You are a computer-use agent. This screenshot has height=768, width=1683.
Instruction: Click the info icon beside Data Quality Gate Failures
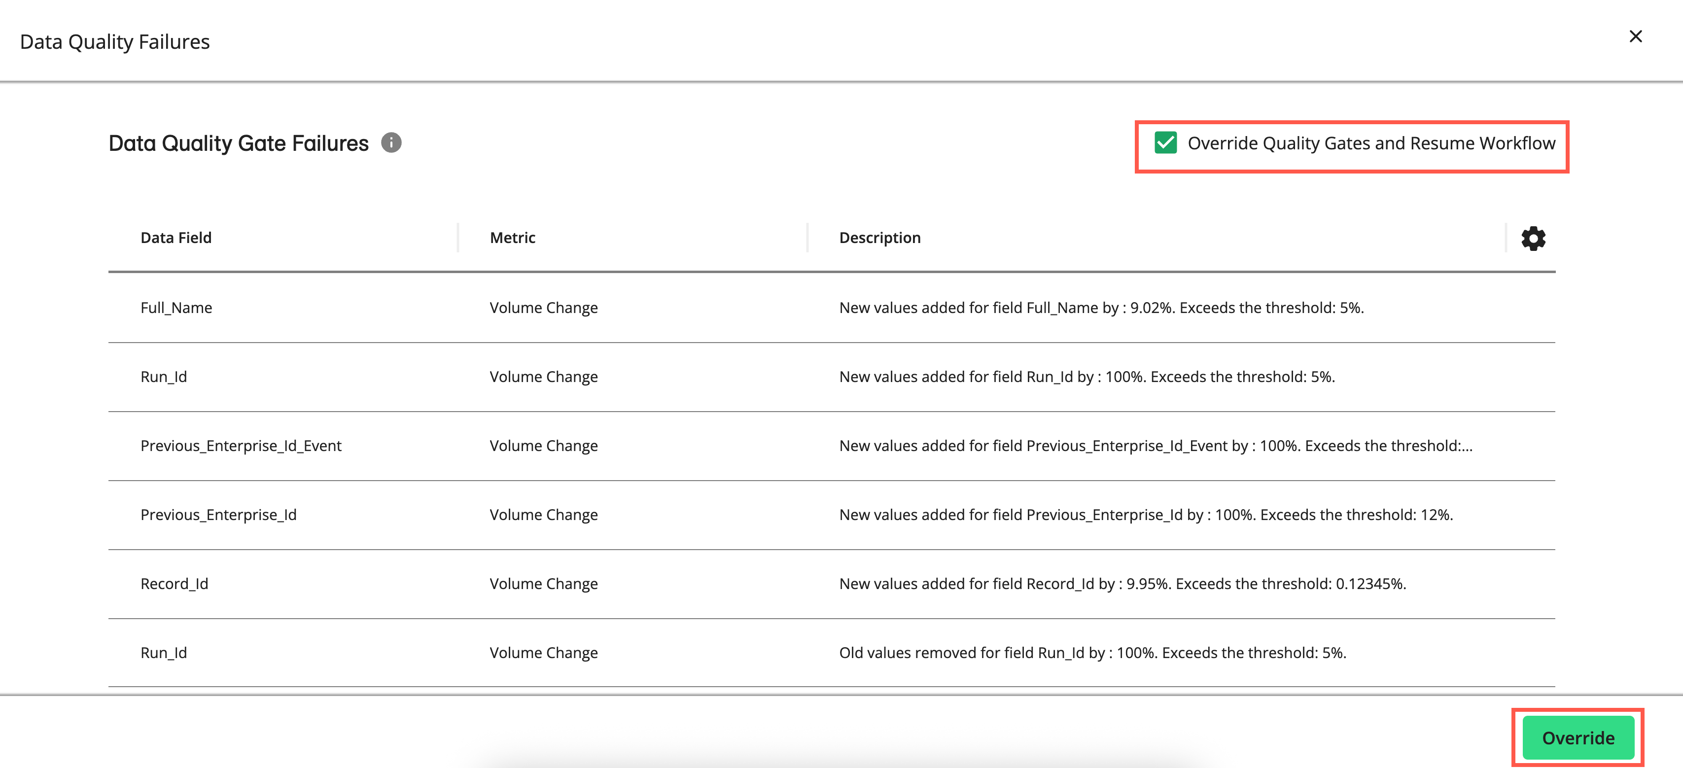(391, 142)
